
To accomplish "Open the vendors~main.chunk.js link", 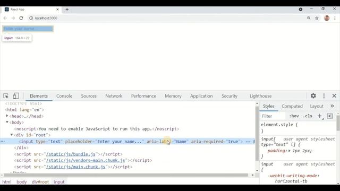I will click(x=86, y=160).
